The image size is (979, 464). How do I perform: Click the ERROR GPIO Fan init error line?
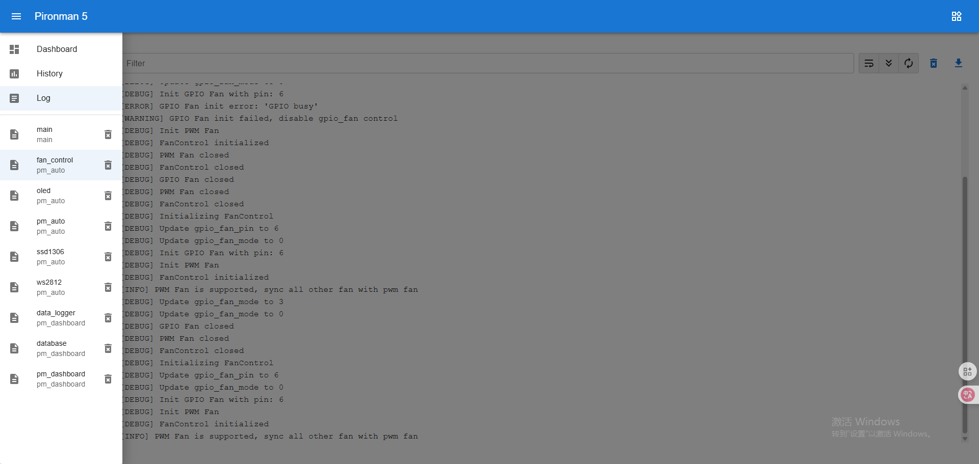(x=220, y=106)
